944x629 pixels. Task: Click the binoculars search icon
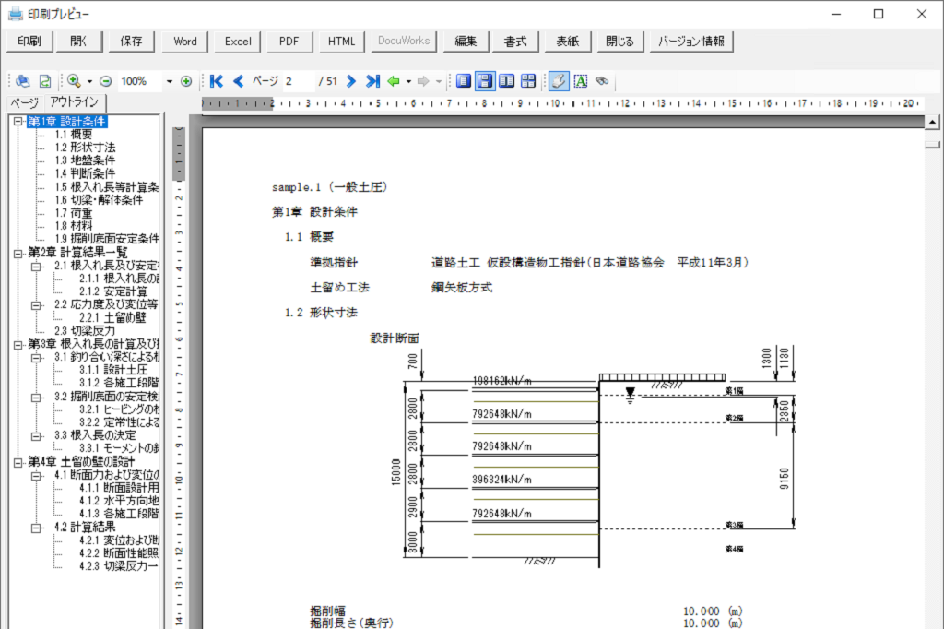602,81
